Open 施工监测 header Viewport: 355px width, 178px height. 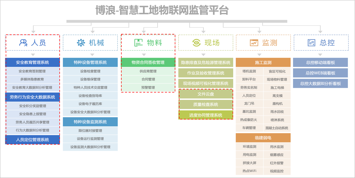tap(263, 62)
